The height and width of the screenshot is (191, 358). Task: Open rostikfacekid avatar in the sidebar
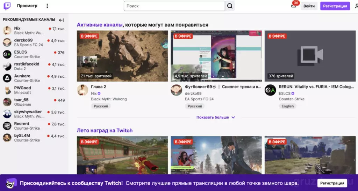tap(7, 66)
